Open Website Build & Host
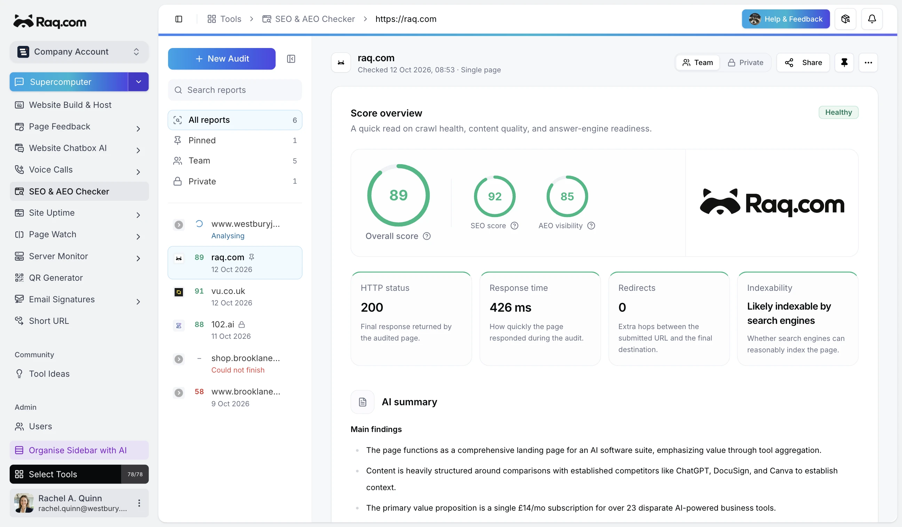Viewport: 902px width, 527px height. 79,105
